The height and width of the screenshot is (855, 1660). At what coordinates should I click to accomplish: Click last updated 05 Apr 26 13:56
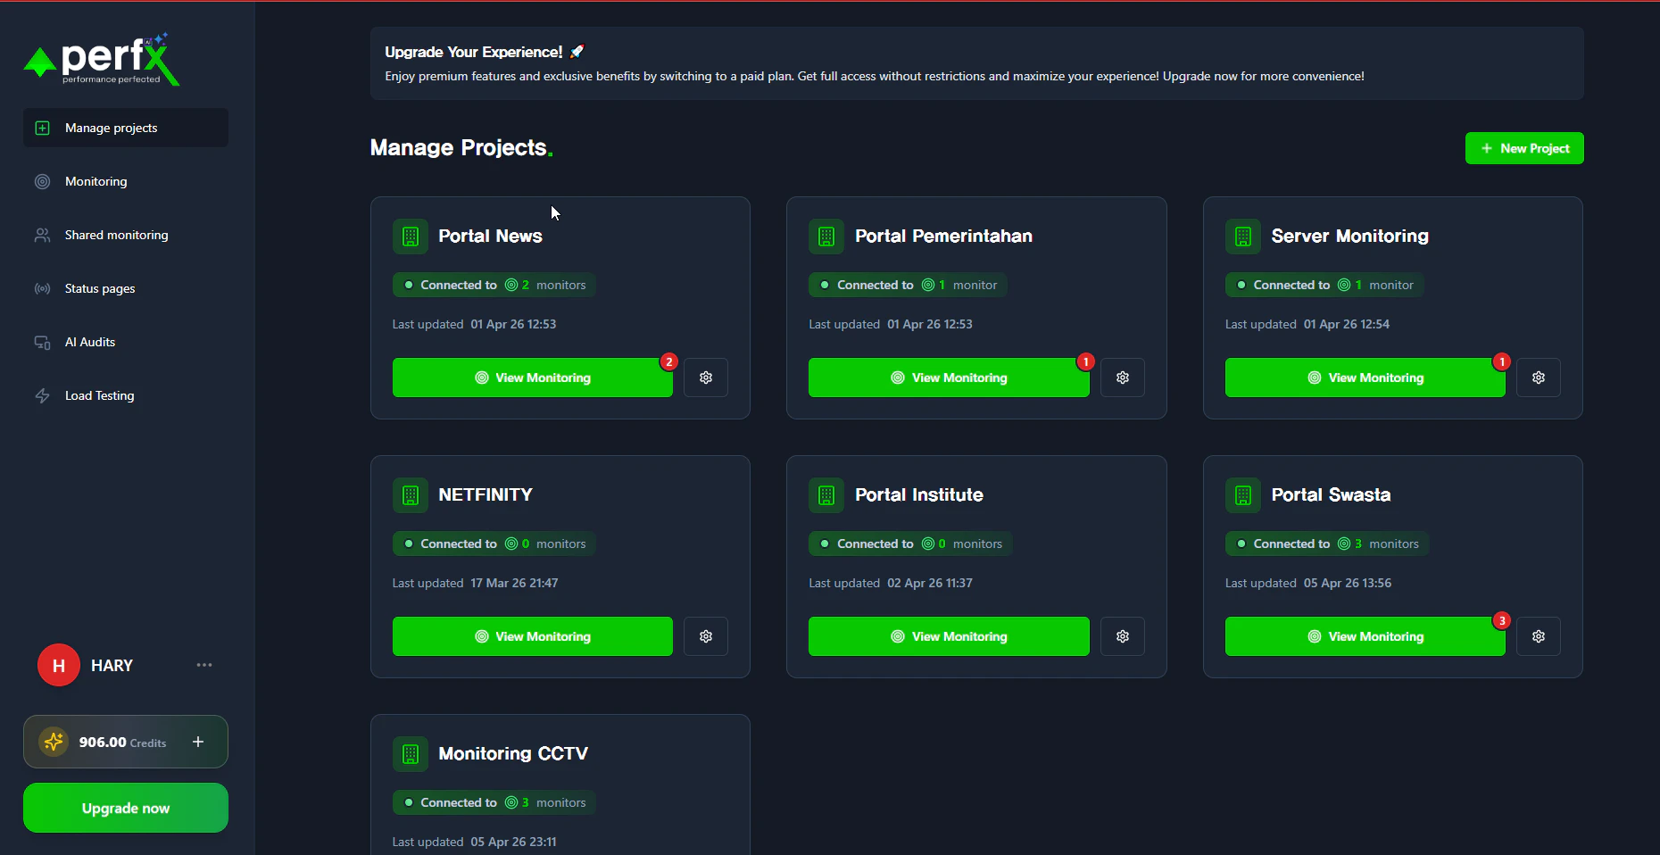(1308, 583)
